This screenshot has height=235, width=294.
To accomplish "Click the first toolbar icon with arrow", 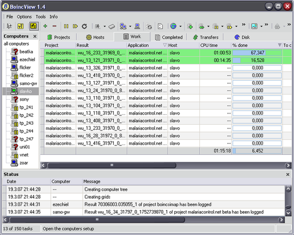I will (x=9, y=26).
